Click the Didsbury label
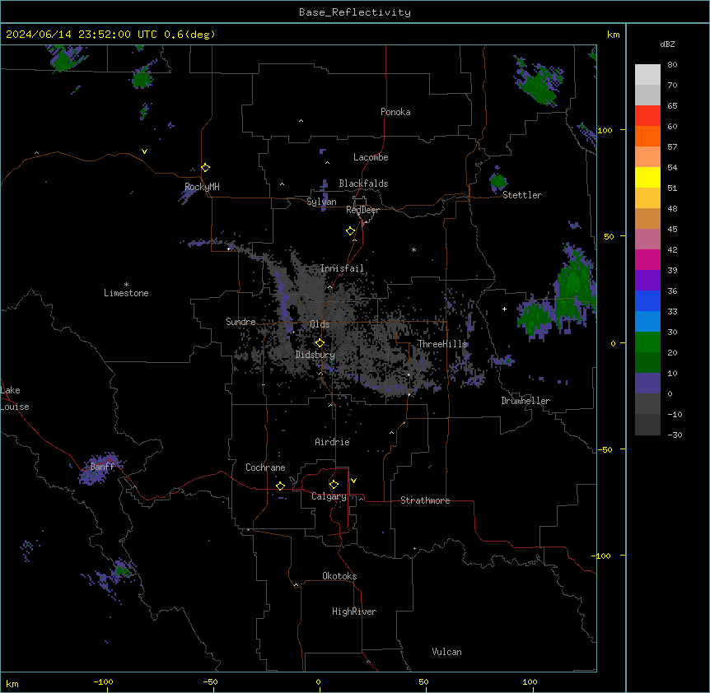The width and height of the screenshot is (710, 693). coord(315,355)
